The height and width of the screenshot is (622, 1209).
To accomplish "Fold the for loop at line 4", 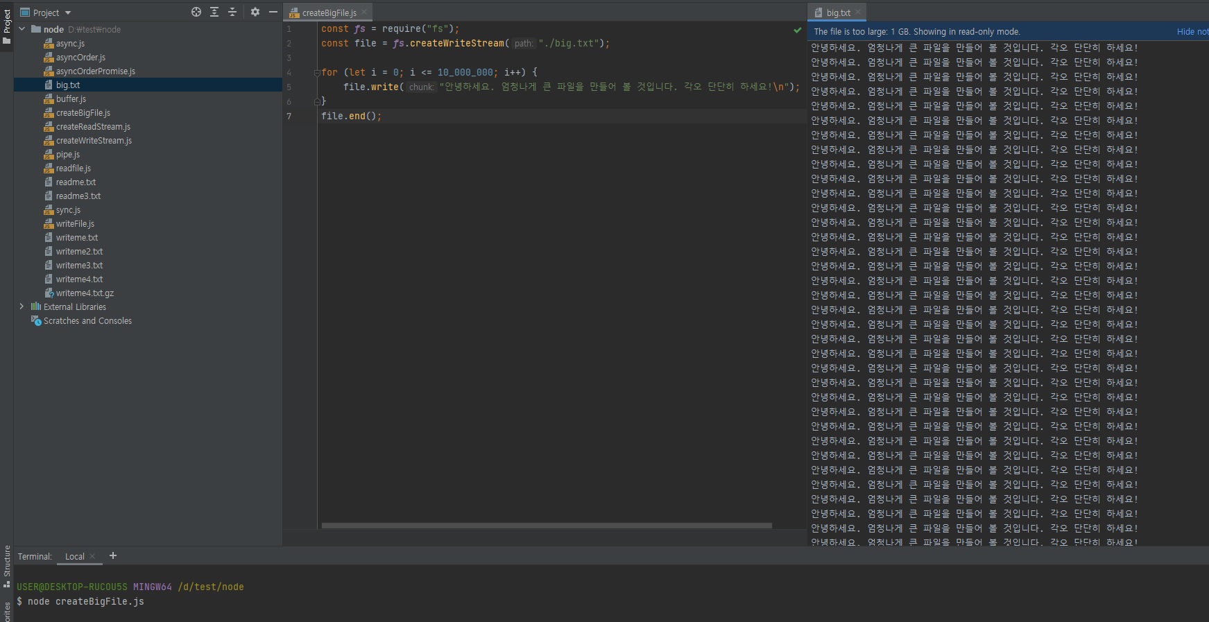I will [x=317, y=72].
